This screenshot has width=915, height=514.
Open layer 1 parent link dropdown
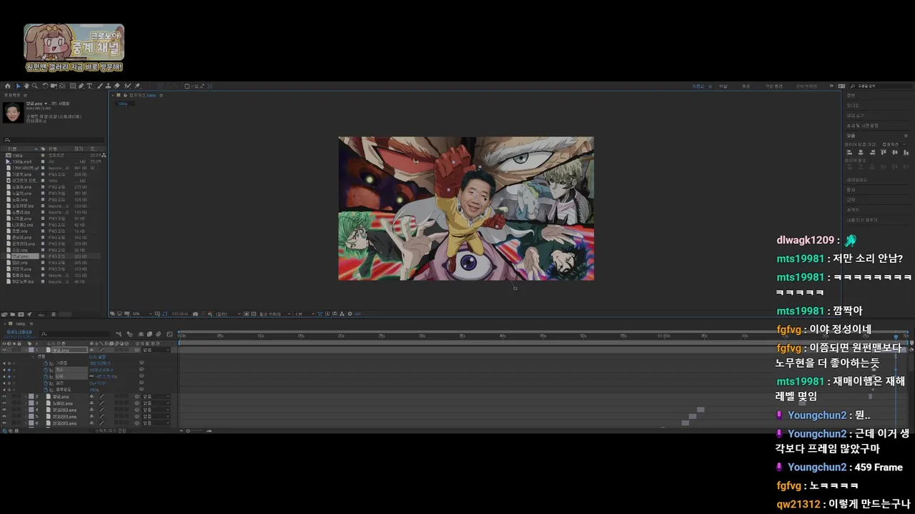[x=156, y=350]
